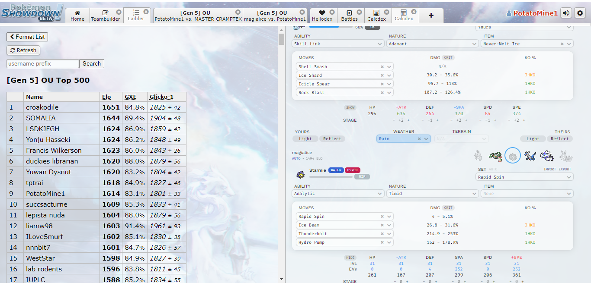This screenshot has height=283, width=591.
Task: Select the Latios team sprite
Action: pyautogui.click(x=530, y=156)
